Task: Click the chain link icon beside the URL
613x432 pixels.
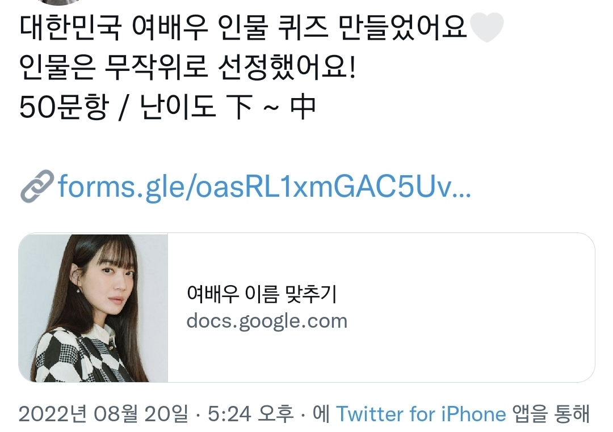Action: [37, 187]
